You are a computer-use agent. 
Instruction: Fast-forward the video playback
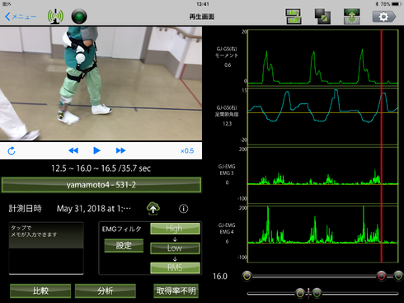tap(120, 150)
